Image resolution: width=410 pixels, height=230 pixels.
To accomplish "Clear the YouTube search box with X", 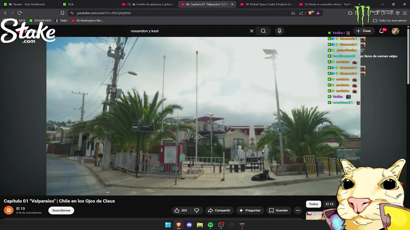I will [x=252, y=31].
